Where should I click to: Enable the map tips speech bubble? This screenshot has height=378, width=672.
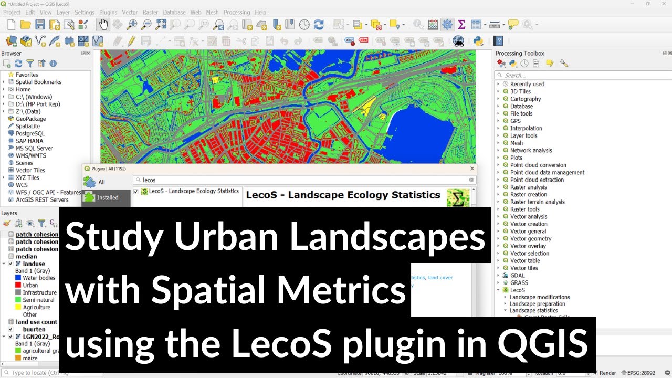pyautogui.click(x=513, y=24)
